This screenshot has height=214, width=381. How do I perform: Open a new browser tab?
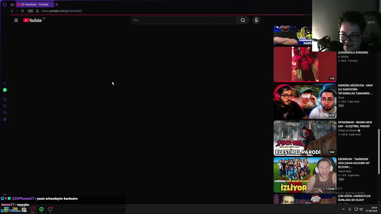pos(56,4)
